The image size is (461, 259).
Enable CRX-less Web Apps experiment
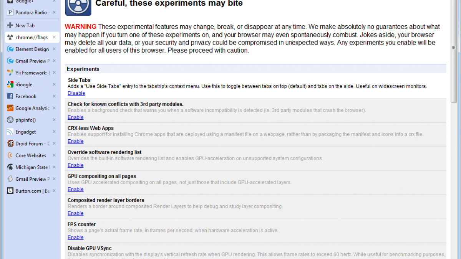tap(76, 141)
